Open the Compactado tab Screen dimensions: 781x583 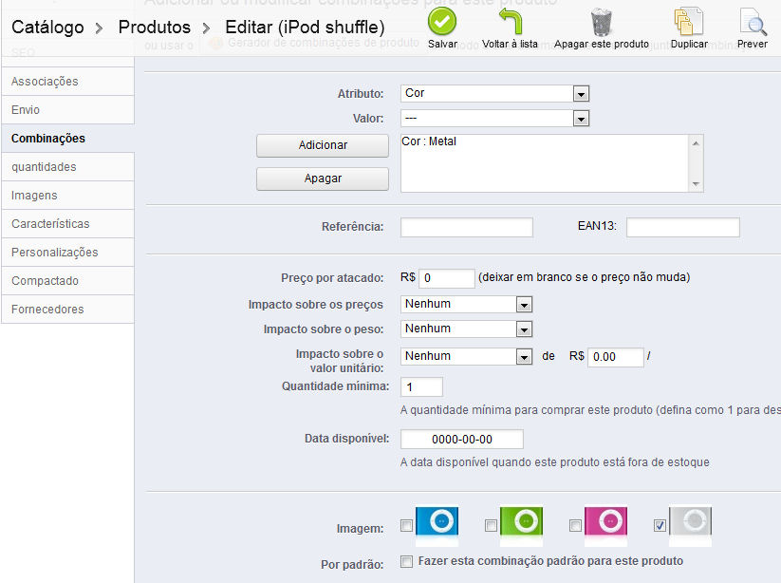(x=67, y=280)
